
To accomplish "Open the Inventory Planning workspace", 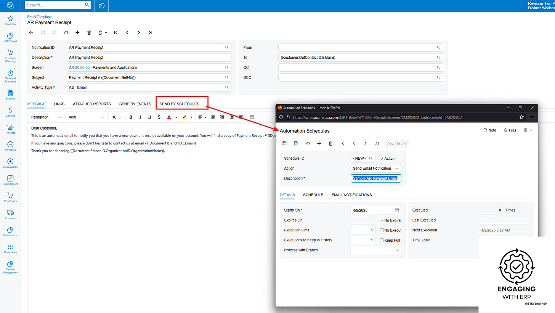I will pyautogui.click(x=10, y=56).
